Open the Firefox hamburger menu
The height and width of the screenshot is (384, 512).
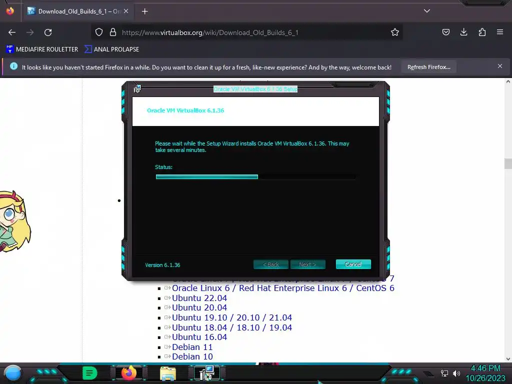pyautogui.click(x=500, y=32)
